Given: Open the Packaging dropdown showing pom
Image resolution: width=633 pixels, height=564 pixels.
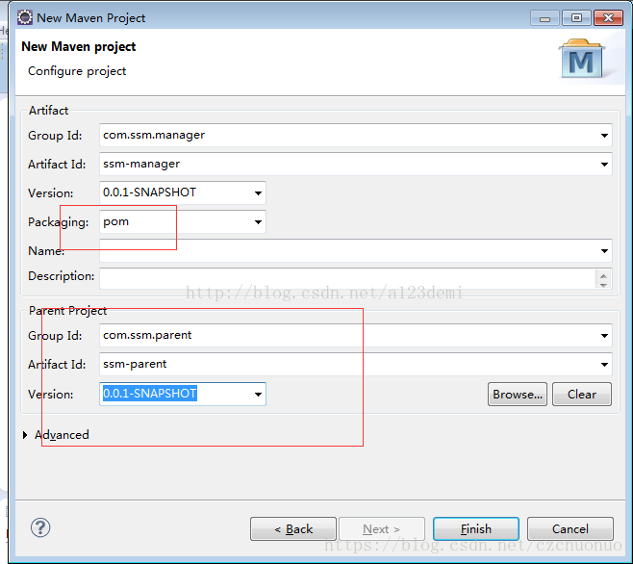Looking at the screenshot, I should tap(258, 221).
